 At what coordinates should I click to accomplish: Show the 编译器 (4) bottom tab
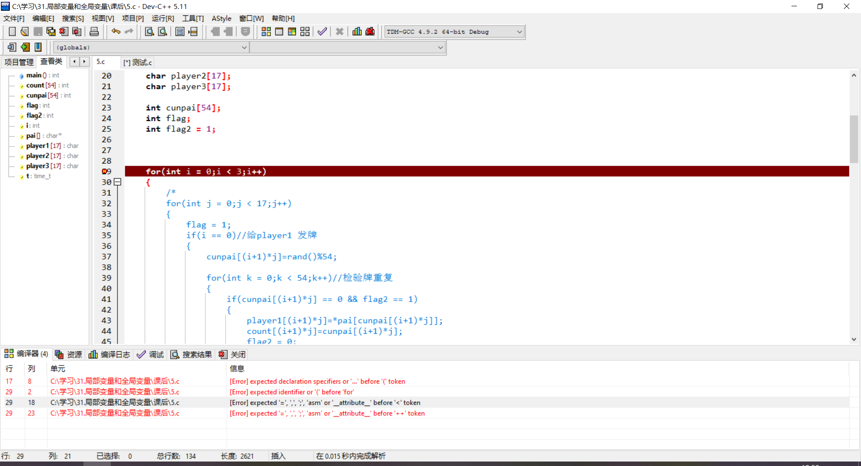26,354
